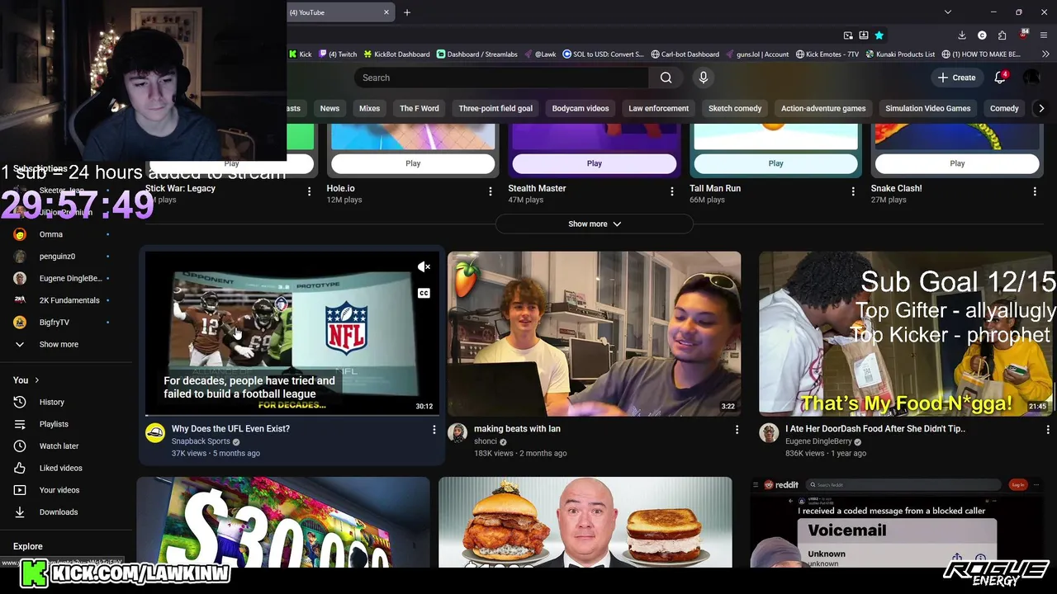Toggle captions on UFL preview
This screenshot has width=1057, height=594.
click(424, 293)
